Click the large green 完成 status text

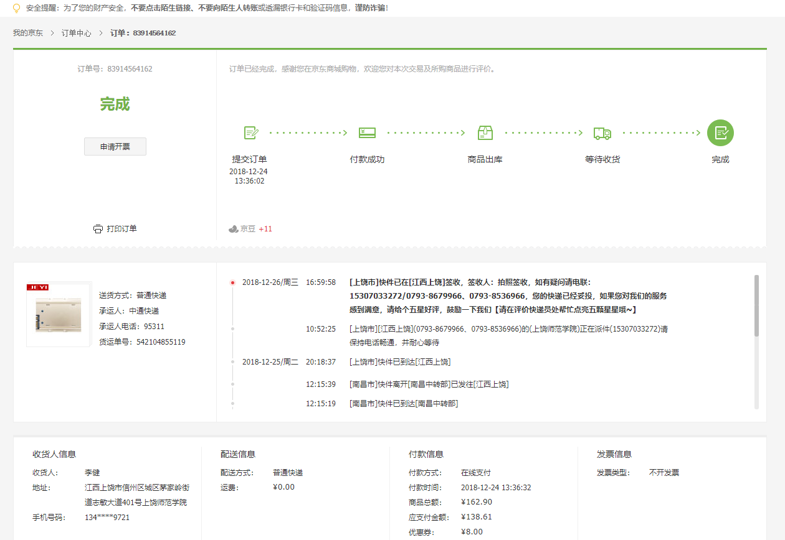(115, 104)
